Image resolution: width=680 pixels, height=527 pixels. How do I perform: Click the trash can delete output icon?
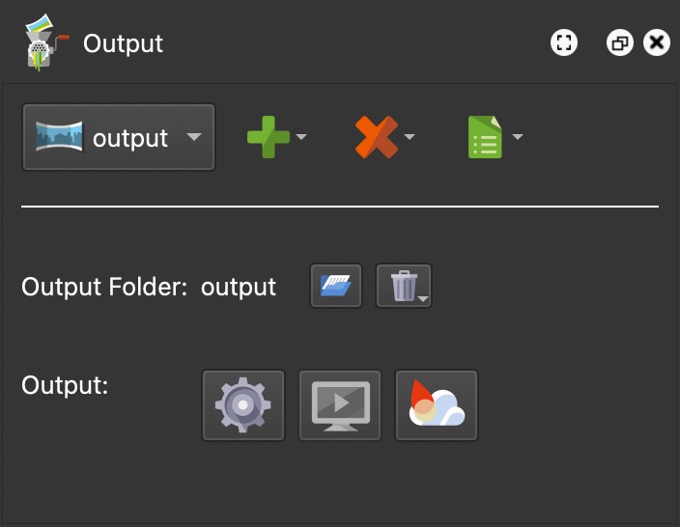coord(401,286)
